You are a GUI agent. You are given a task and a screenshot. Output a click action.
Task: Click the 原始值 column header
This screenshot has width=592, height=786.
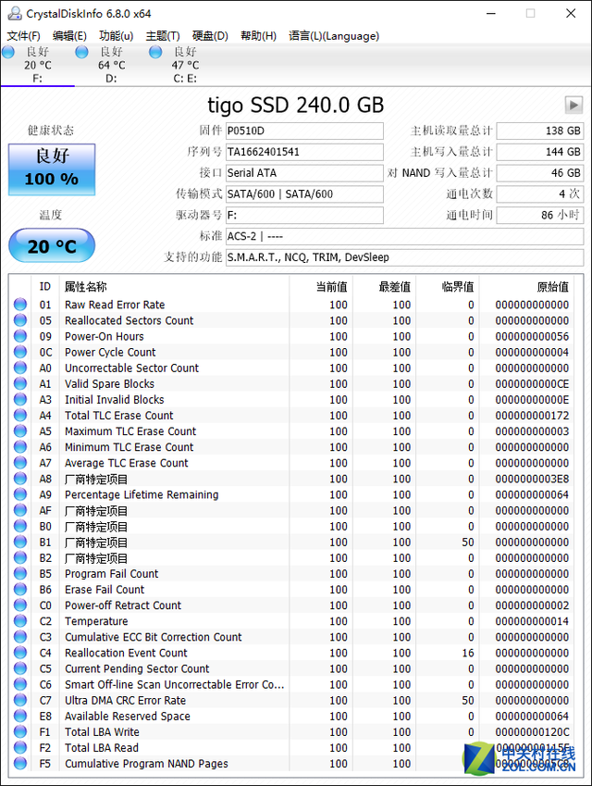click(x=552, y=287)
